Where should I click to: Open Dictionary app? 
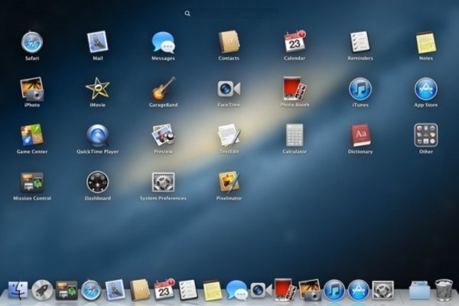(360, 135)
